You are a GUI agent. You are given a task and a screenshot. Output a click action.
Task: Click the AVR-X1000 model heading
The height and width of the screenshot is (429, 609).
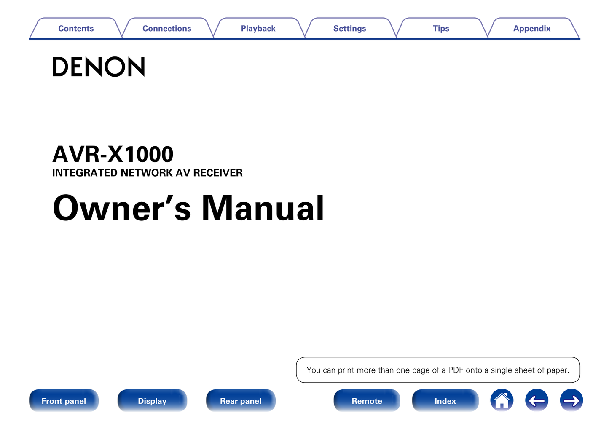point(113,154)
